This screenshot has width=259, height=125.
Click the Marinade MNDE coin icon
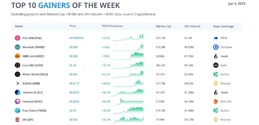[x=17, y=47]
